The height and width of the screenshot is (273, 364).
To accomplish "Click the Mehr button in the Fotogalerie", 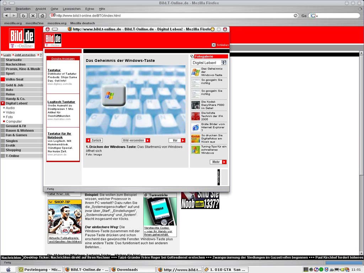I will 218,162.
